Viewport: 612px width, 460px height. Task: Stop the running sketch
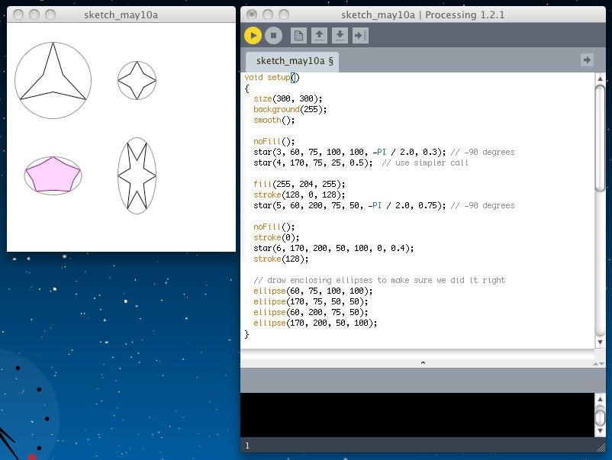(274, 35)
